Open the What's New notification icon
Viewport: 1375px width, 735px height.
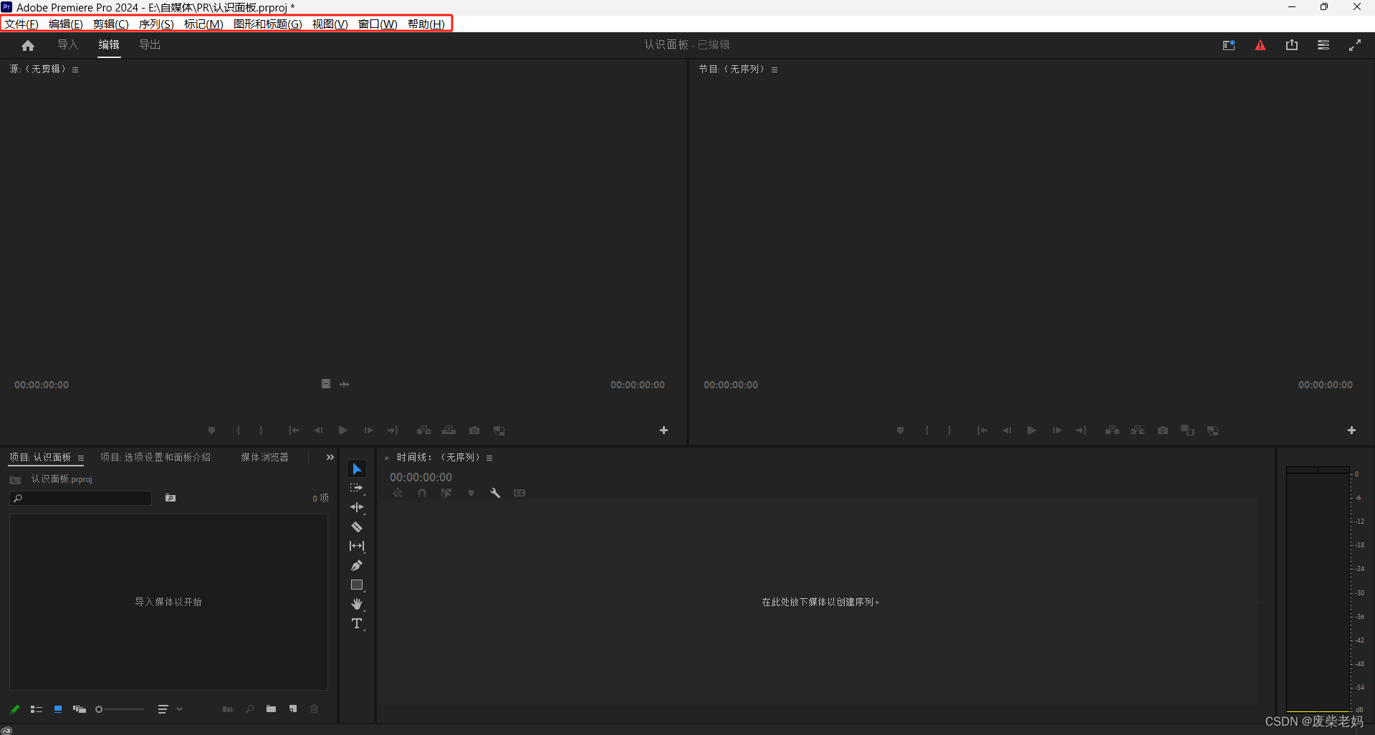(1229, 45)
